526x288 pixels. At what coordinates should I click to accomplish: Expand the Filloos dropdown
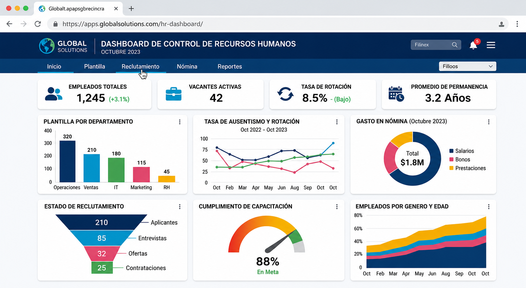click(x=468, y=66)
